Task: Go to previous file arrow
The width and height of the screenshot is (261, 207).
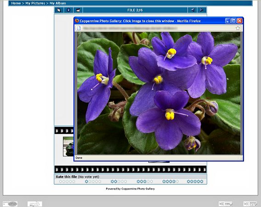Action: (193, 10)
